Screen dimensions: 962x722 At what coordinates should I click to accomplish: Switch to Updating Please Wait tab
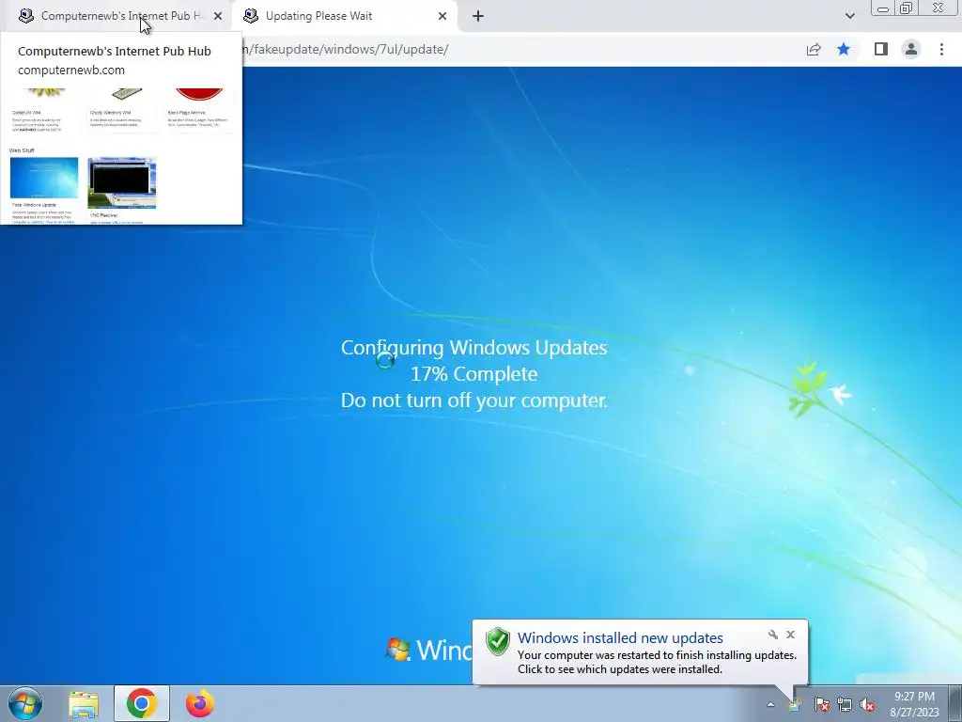point(344,16)
